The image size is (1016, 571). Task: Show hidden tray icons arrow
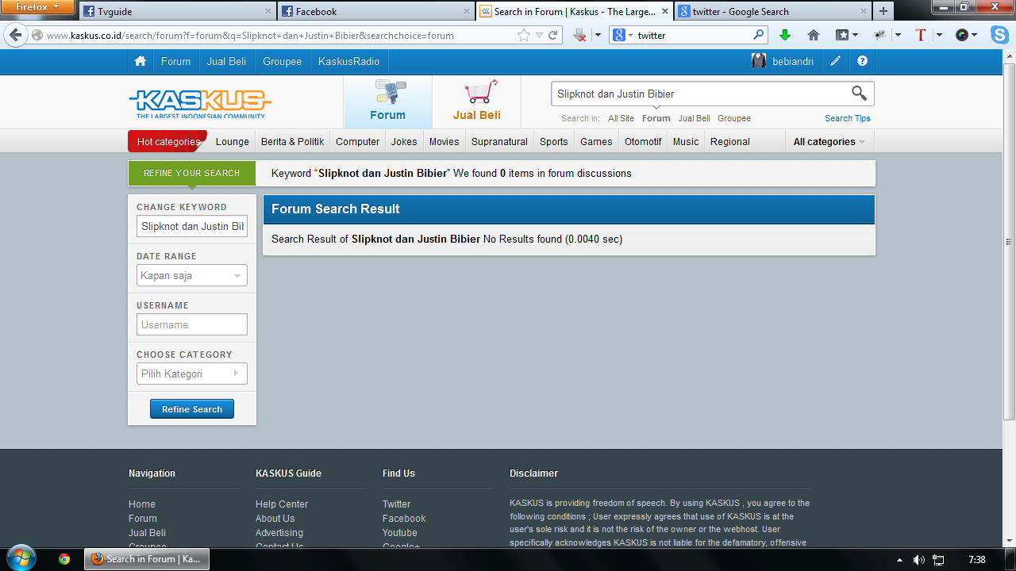(x=899, y=560)
